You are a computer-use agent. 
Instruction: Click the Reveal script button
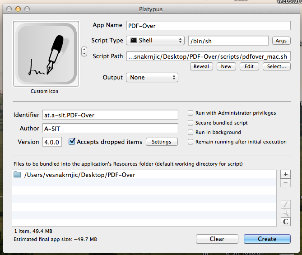click(x=201, y=66)
